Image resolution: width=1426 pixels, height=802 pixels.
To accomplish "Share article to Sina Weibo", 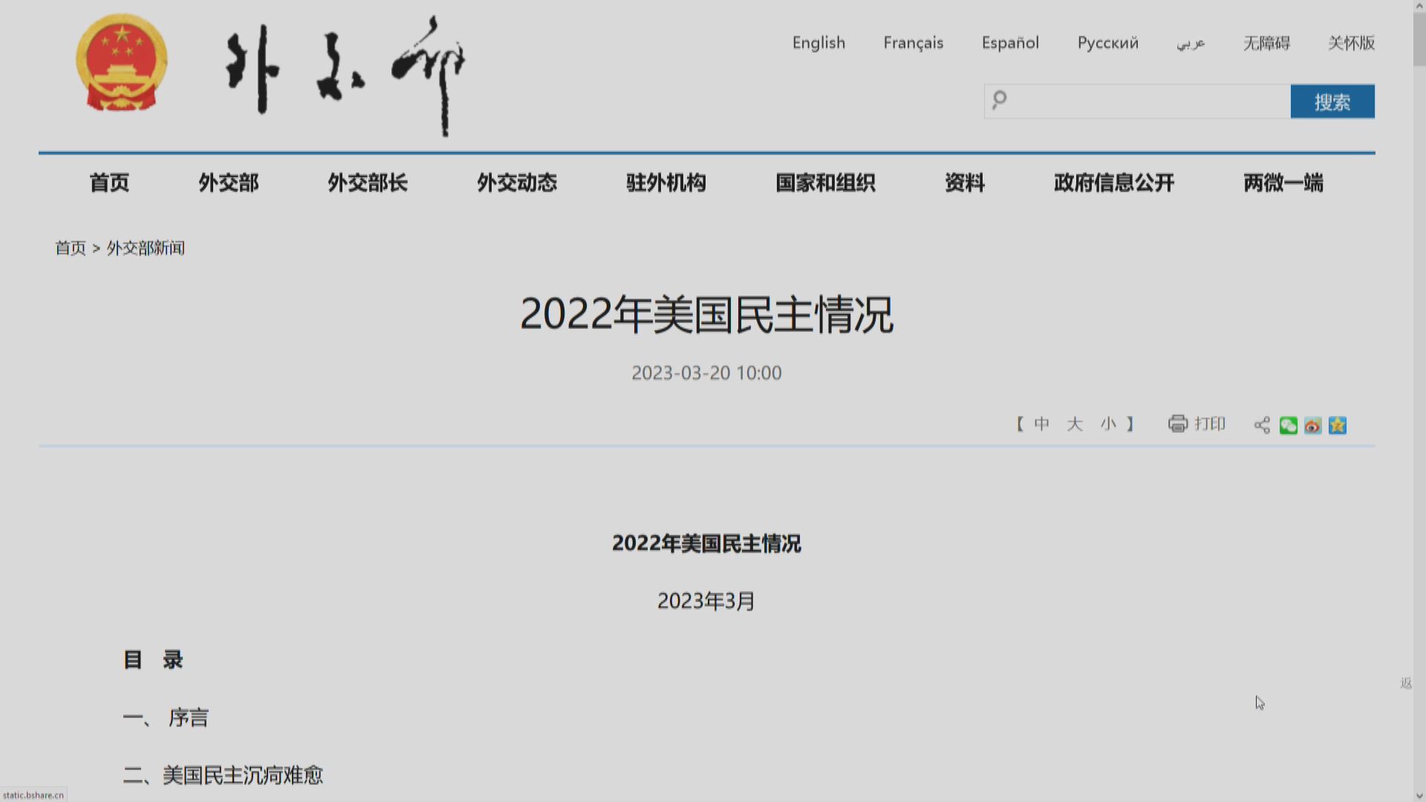I will tap(1313, 426).
